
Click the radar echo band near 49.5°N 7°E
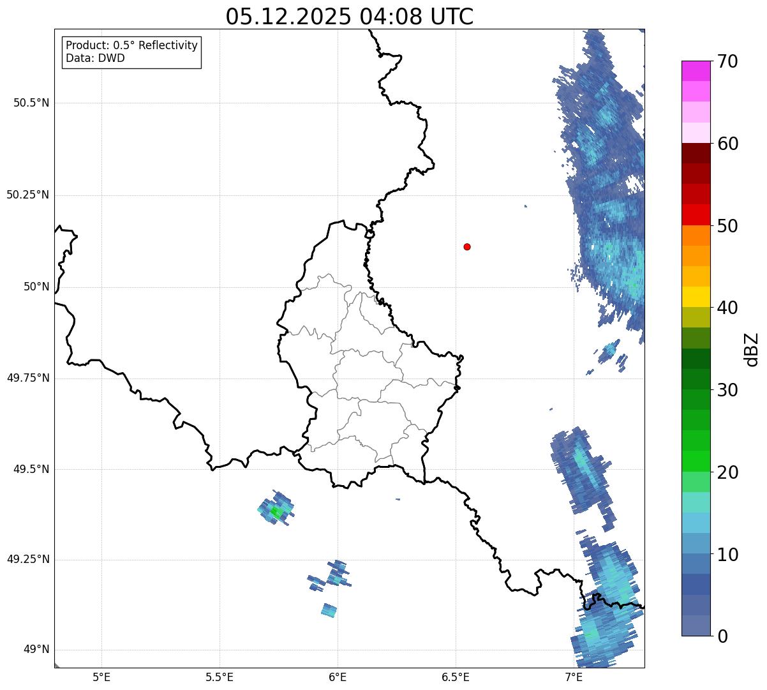coord(583,477)
